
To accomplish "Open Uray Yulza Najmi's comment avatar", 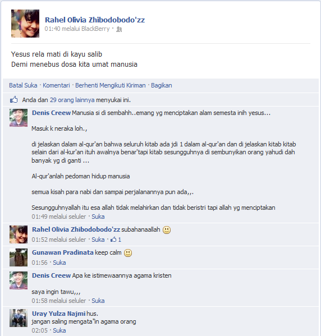I will coord(19,318).
